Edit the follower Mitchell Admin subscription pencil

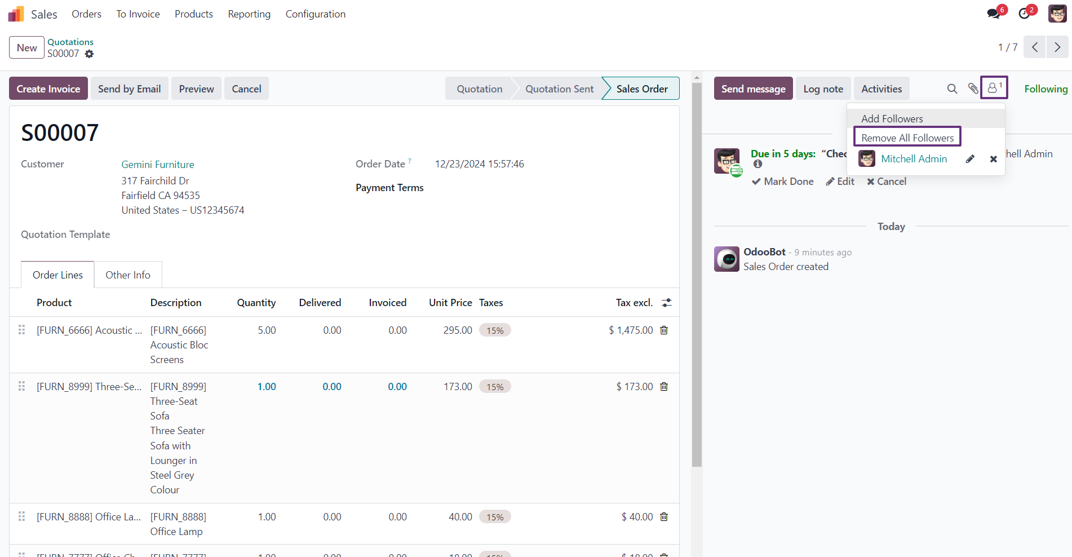[970, 159]
